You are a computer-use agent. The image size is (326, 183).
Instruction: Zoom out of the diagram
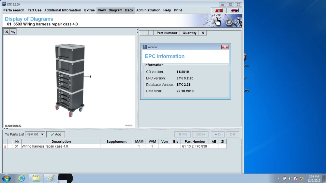[13, 32]
